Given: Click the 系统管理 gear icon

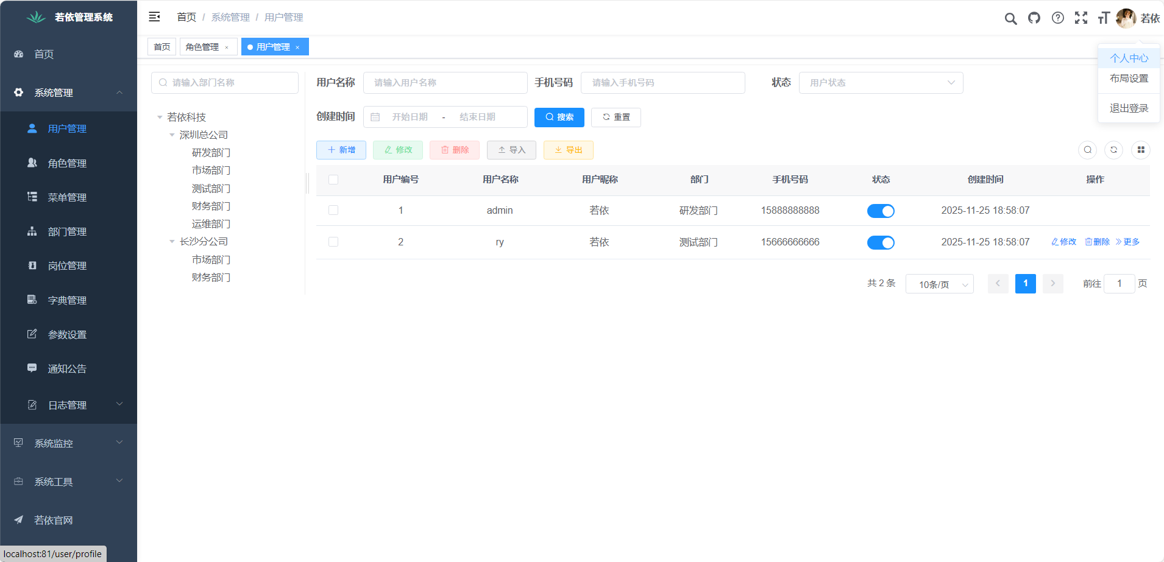Looking at the screenshot, I should click(19, 93).
